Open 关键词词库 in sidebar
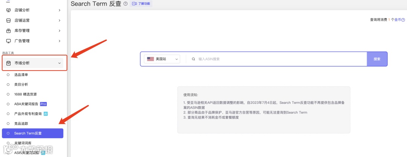This screenshot has height=157, width=407. point(23,143)
